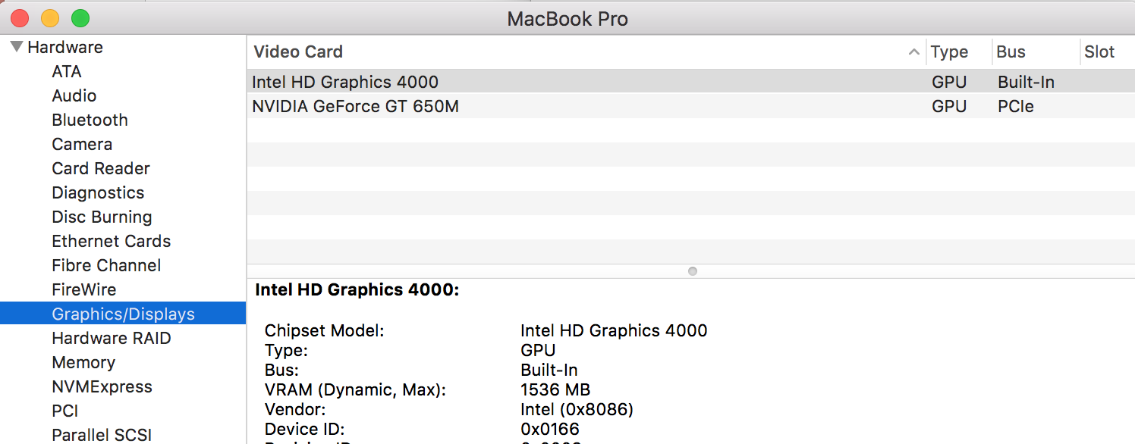
Task: Click the Chipset Model label
Action: pyautogui.click(x=324, y=330)
